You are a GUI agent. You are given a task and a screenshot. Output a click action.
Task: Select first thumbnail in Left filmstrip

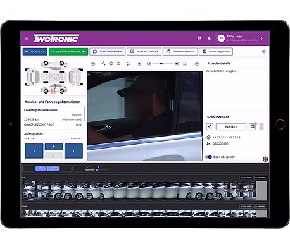tap(29, 190)
